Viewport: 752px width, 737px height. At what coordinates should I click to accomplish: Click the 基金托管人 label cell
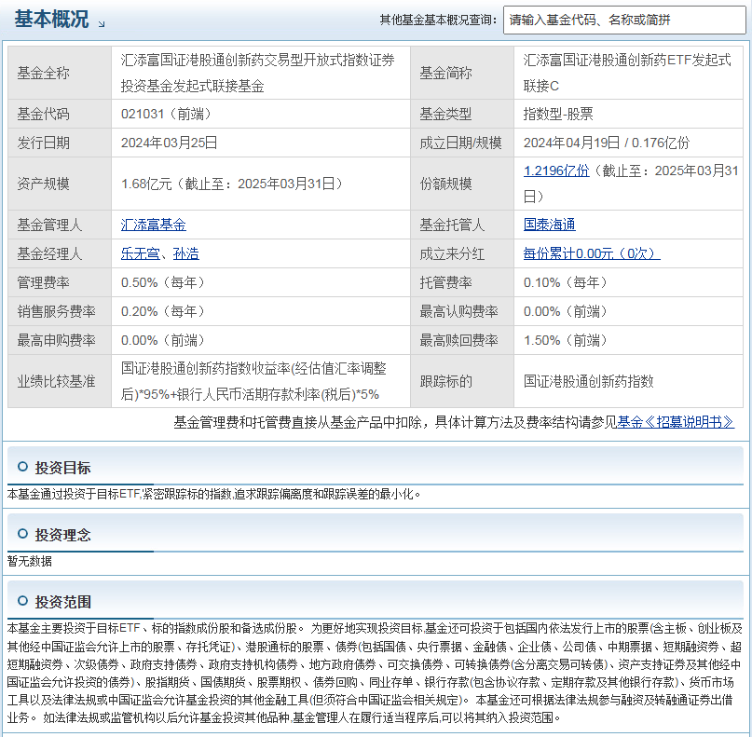[x=462, y=225]
